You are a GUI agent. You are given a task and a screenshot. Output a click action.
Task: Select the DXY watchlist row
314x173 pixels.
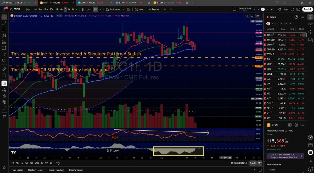tap(285, 118)
